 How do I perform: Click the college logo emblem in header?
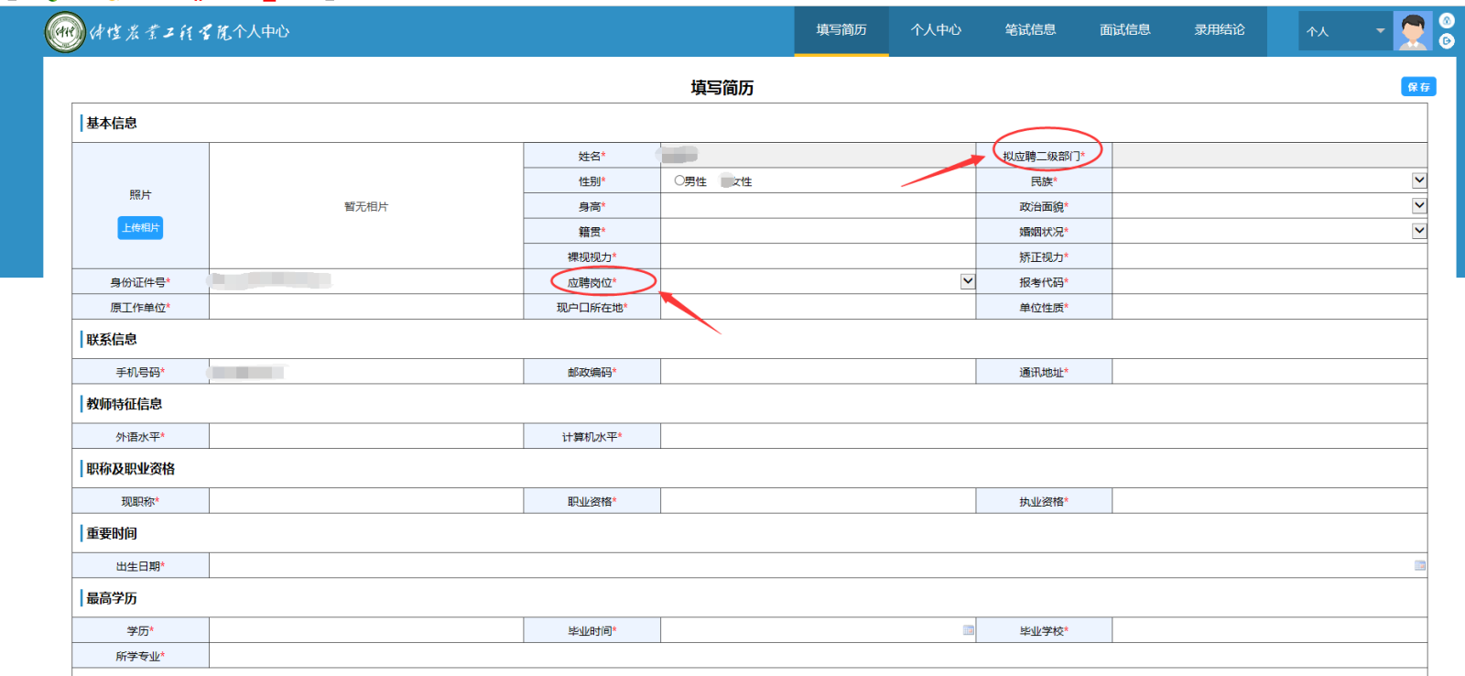click(65, 32)
